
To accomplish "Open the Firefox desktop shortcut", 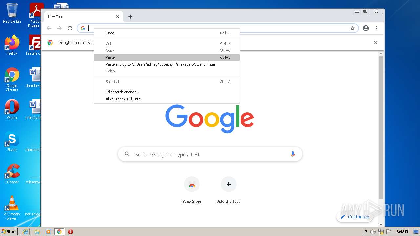I will point(12,45).
